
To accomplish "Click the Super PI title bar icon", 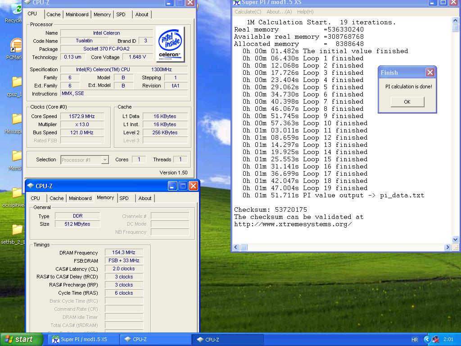I will 236,2.
